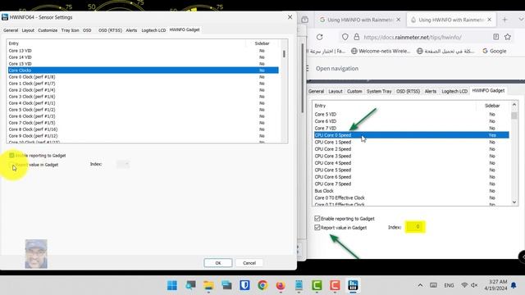Viewport: 525px width, 295px height.
Task: Click the ENG language indicator
Action: click(449, 285)
